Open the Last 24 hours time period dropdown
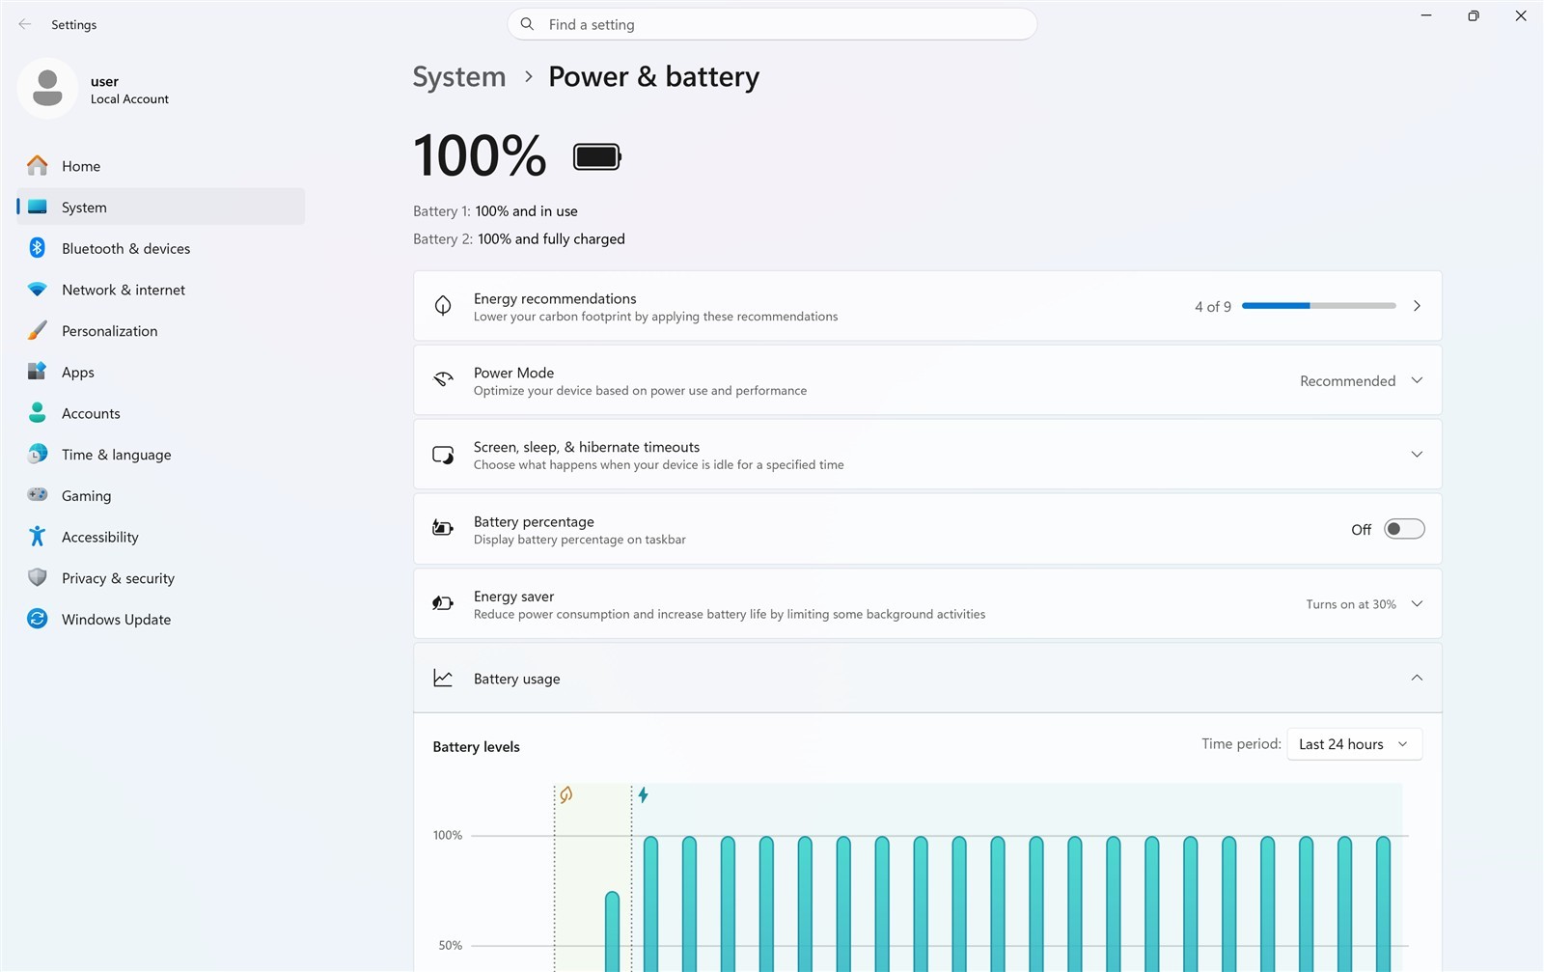 (1354, 744)
